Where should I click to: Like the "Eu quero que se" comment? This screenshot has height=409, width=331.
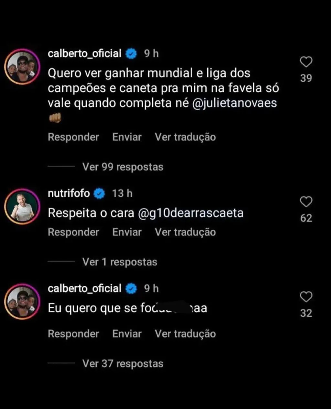pyautogui.click(x=306, y=297)
